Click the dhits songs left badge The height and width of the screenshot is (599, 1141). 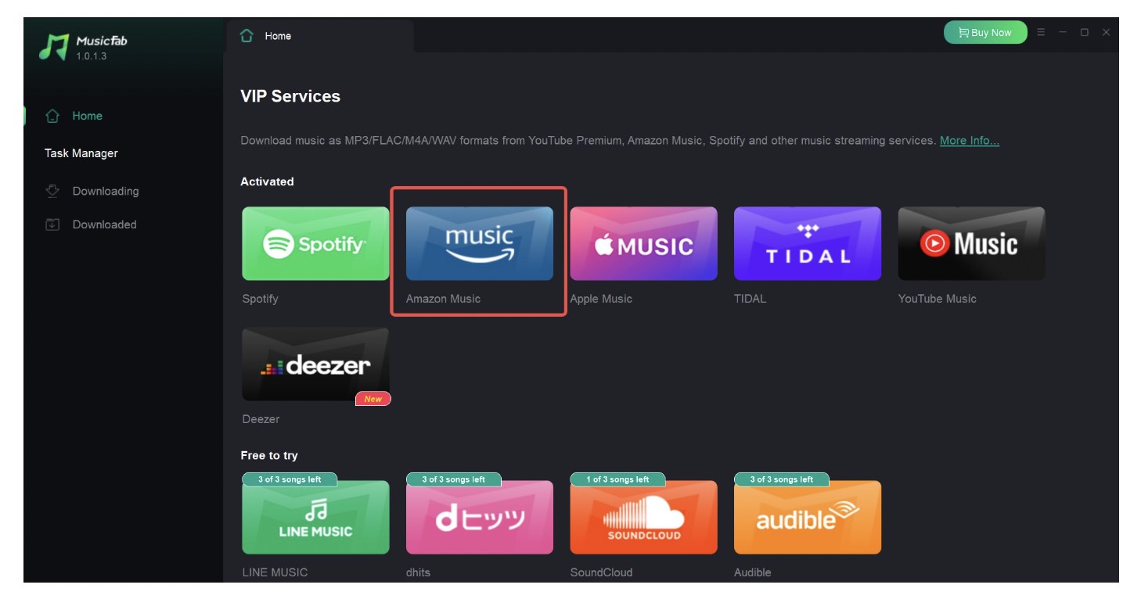click(x=453, y=479)
